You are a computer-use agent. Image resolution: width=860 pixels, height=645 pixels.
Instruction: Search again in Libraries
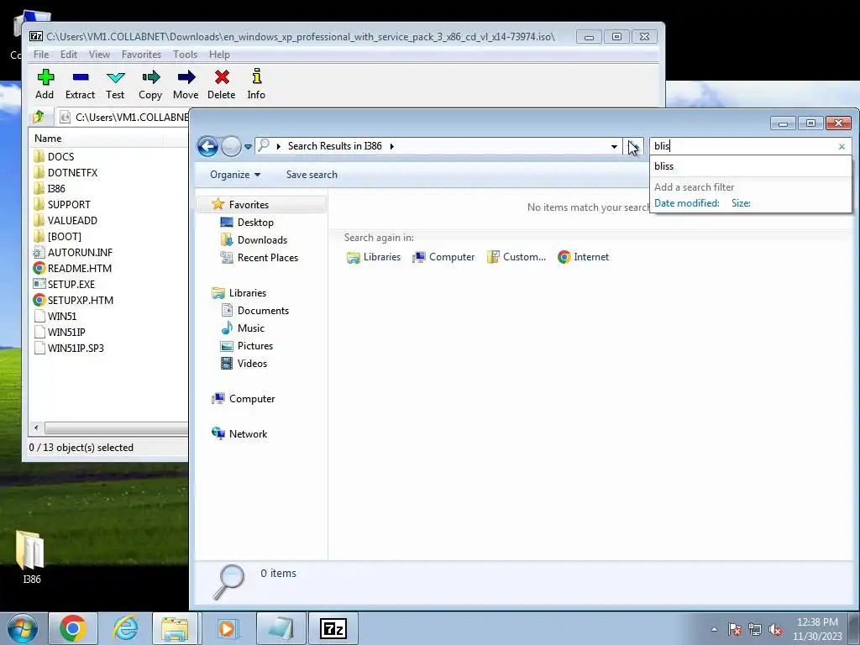374,257
